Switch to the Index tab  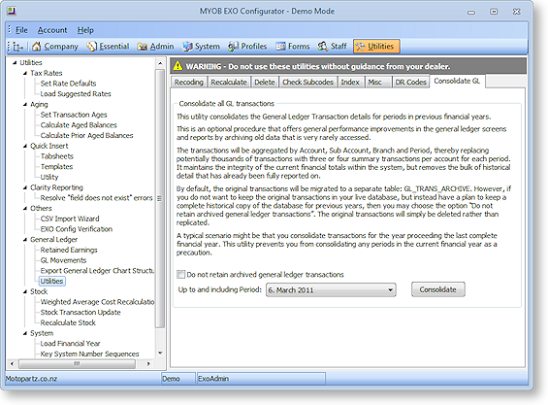[x=350, y=82]
